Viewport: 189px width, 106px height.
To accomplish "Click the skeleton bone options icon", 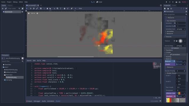I will (71, 9).
